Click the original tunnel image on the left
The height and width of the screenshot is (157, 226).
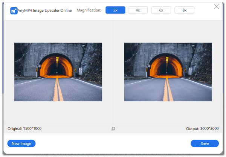click(58, 72)
